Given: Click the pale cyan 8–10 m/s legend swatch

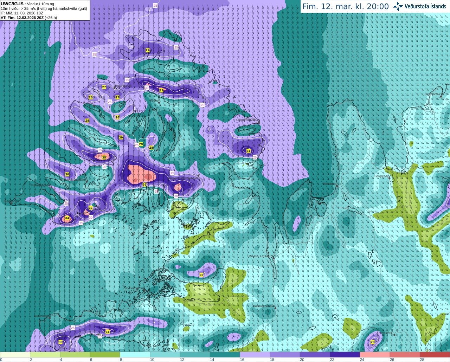Looking at the screenshot, I should (135, 355).
